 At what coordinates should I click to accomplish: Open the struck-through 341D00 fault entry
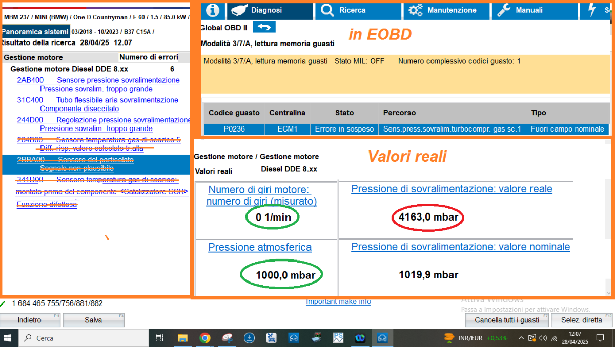(97, 180)
